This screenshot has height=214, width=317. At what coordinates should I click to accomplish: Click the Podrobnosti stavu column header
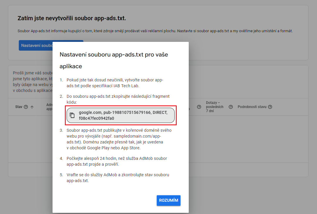point(252,107)
